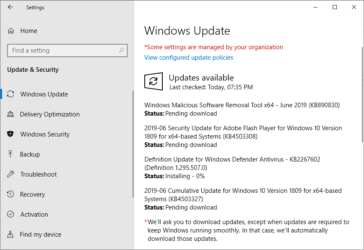The height and width of the screenshot is (250, 364).
Task: Click the Recovery clock icon
Action: click(10, 194)
